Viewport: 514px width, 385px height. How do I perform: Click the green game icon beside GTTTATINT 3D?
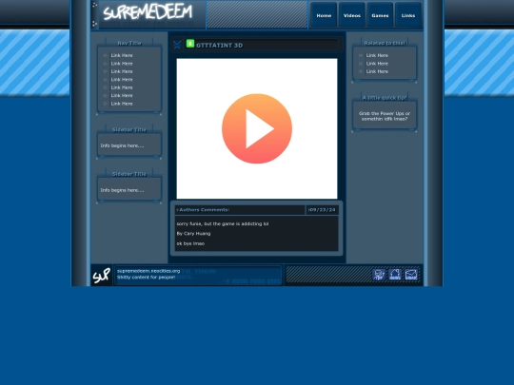190,44
